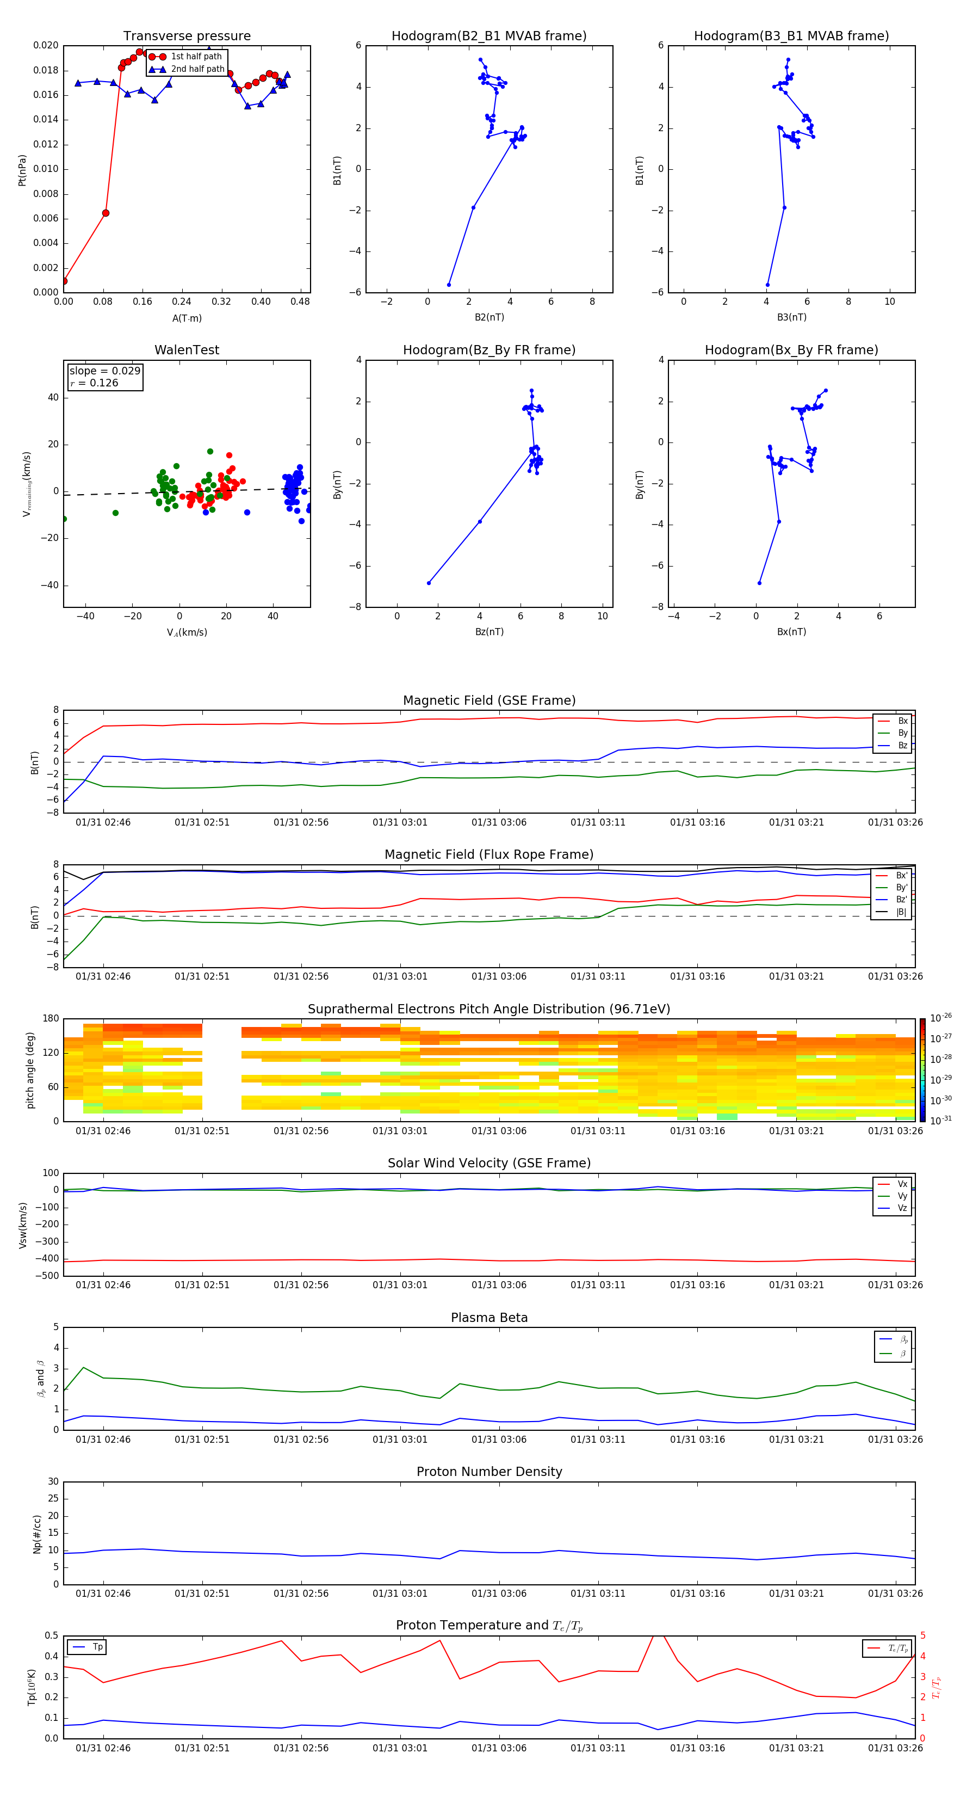Click the 'A(T·m)' x-axis label
The height and width of the screenshot is (1796, 979).
pyautogui.click(x=187, y=318)
